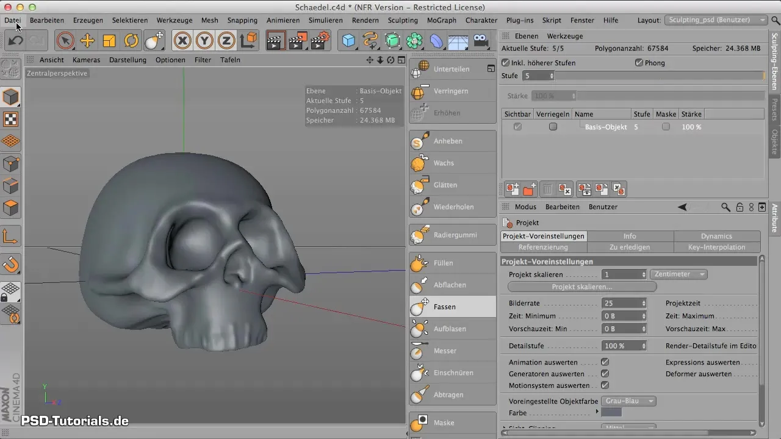Switch to the Referenzierung tab
Viewport: 781px width, 439px height.
coord(543,247)
